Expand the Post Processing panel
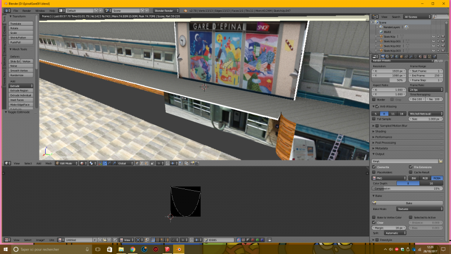The width and height of the screenshot is (451, 254). [386, 143]
